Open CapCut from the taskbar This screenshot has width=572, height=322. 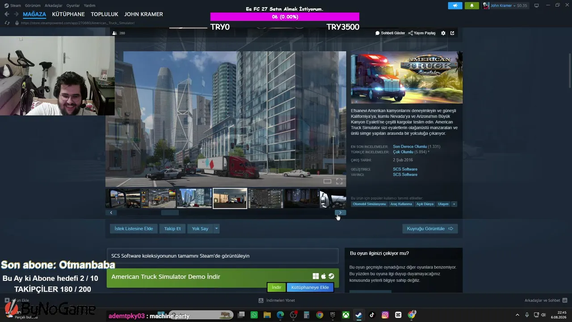[x=398, y=315]
